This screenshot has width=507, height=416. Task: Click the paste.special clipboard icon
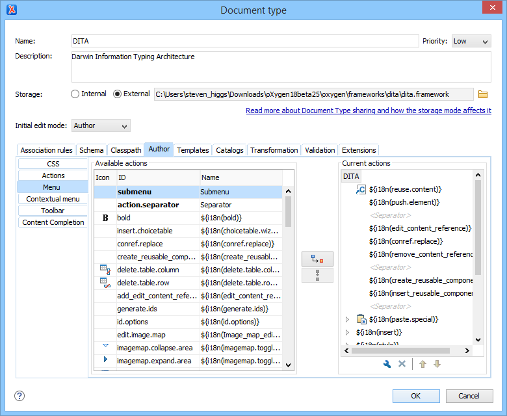click(x=361, y=319)
